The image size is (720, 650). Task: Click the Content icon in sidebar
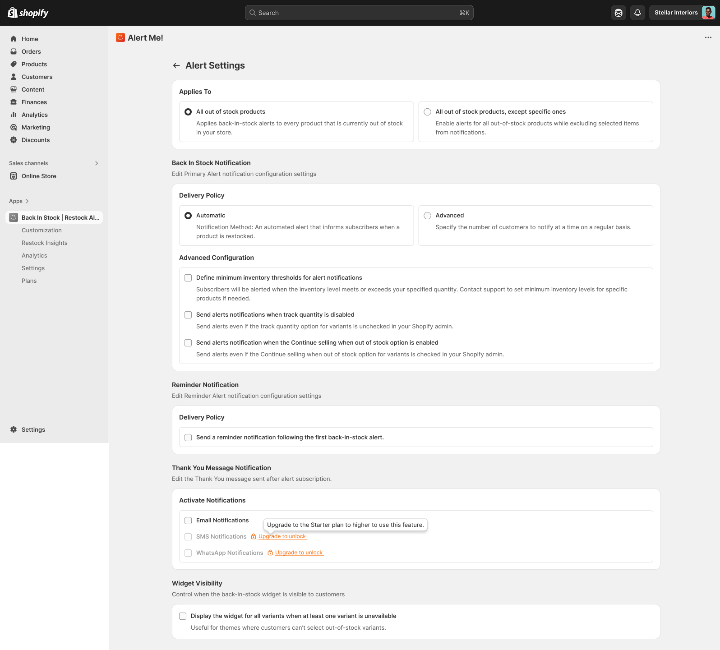pos(14,89)
